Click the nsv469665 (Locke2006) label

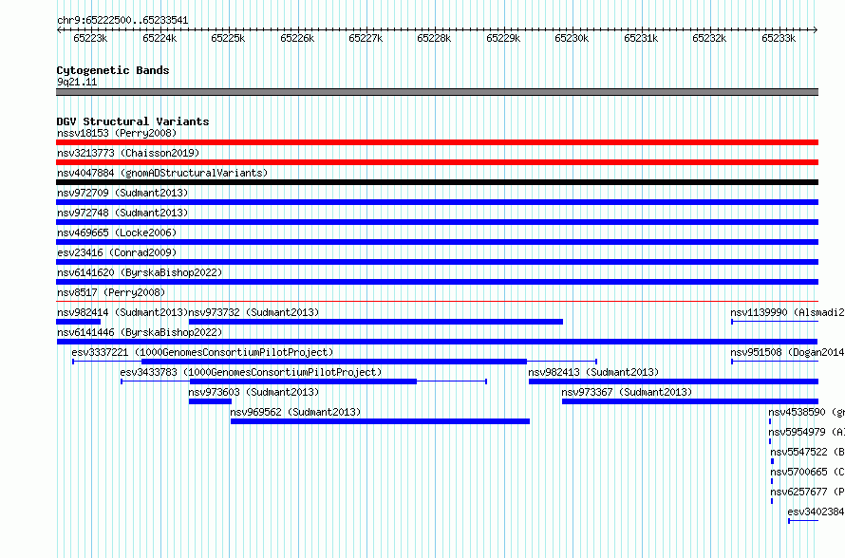point(117,232)
